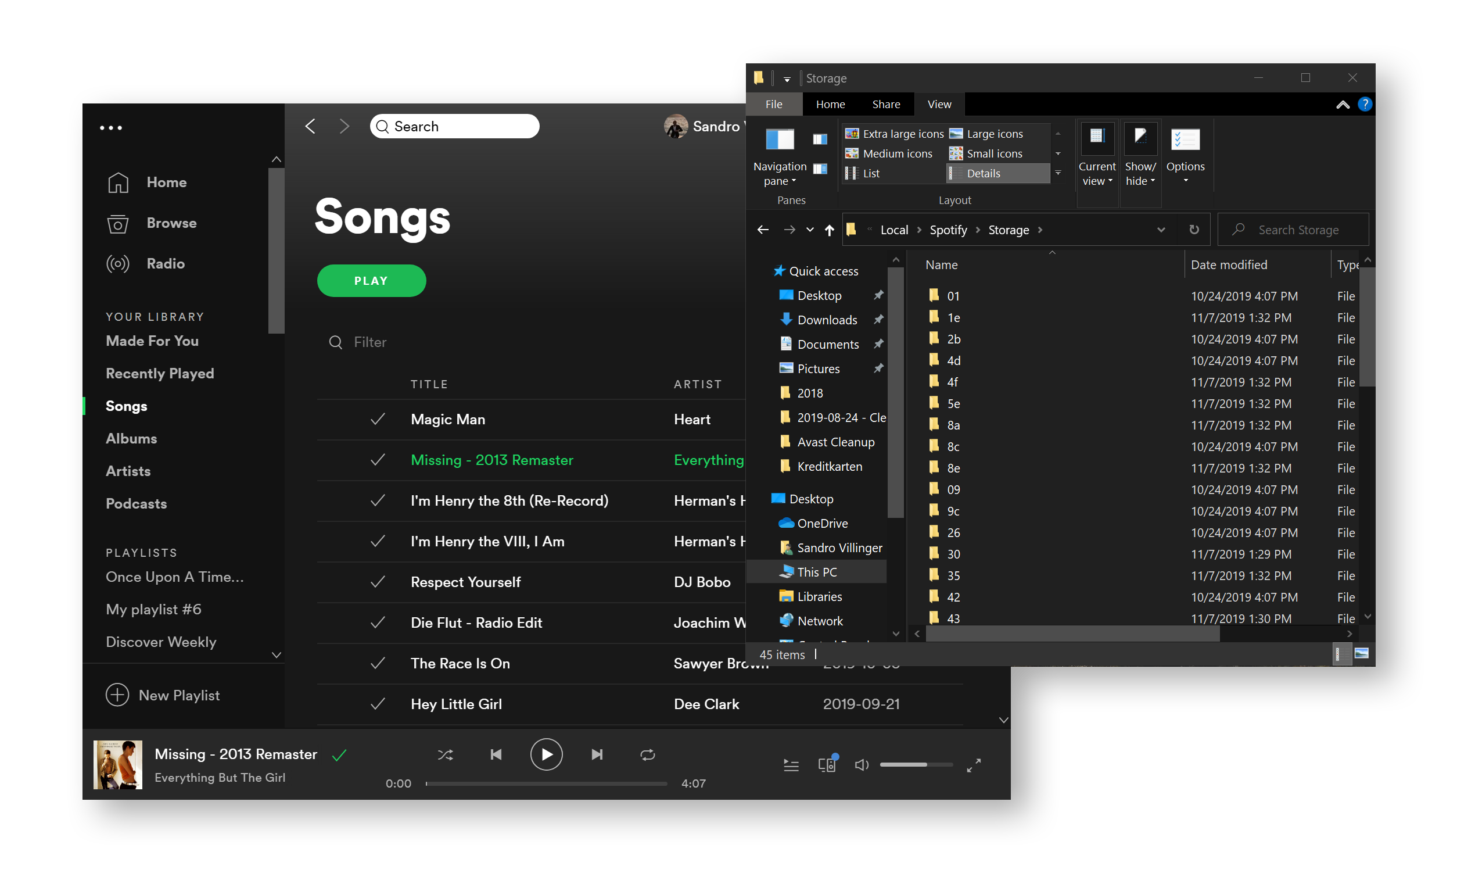Mute Spotify with the speaker icon
This screenshot has height=873, width=1457.
coord(862,765)
